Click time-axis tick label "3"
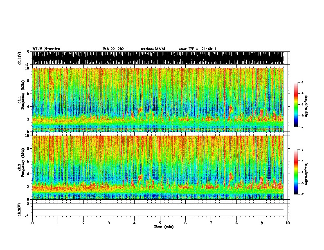This screenshot has width=324, height=250. pos(109,223)
